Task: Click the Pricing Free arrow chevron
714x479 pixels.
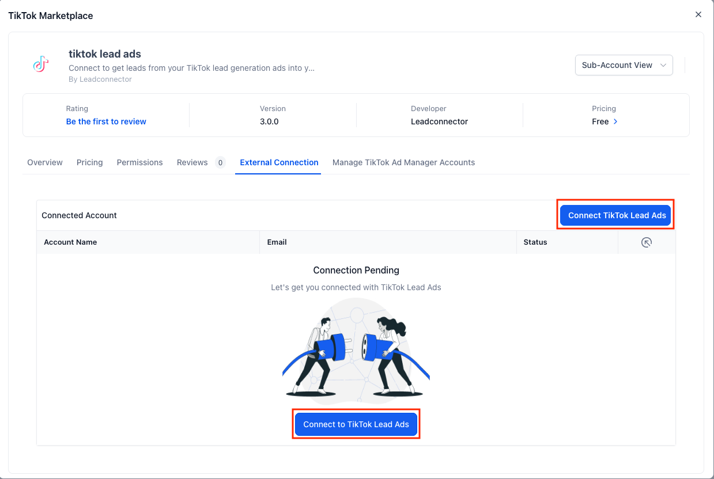Action: point(615,121)
